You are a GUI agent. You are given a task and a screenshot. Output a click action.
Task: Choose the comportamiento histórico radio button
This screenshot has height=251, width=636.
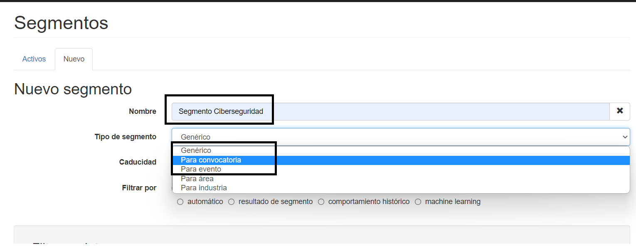pos(321,202)
